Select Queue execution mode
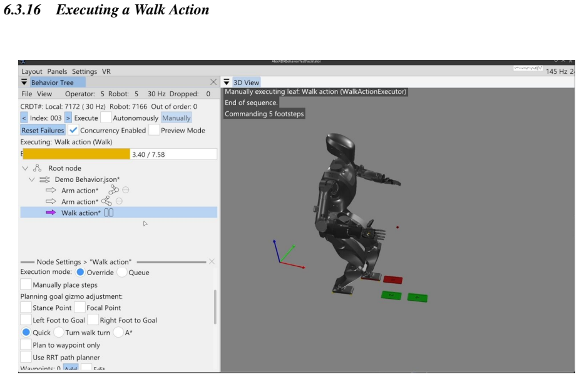The image size is (579, 377). (122, 272)
